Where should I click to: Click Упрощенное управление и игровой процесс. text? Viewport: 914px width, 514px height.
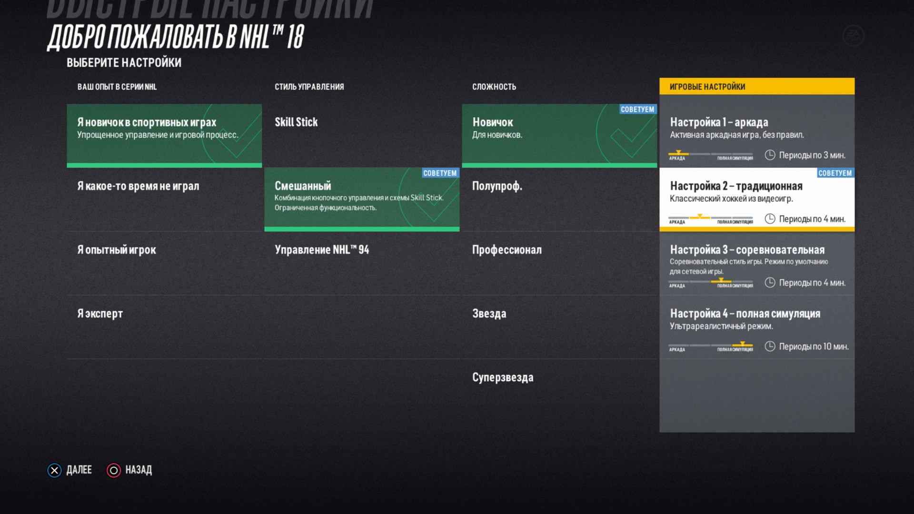click(x=158, y=135)
